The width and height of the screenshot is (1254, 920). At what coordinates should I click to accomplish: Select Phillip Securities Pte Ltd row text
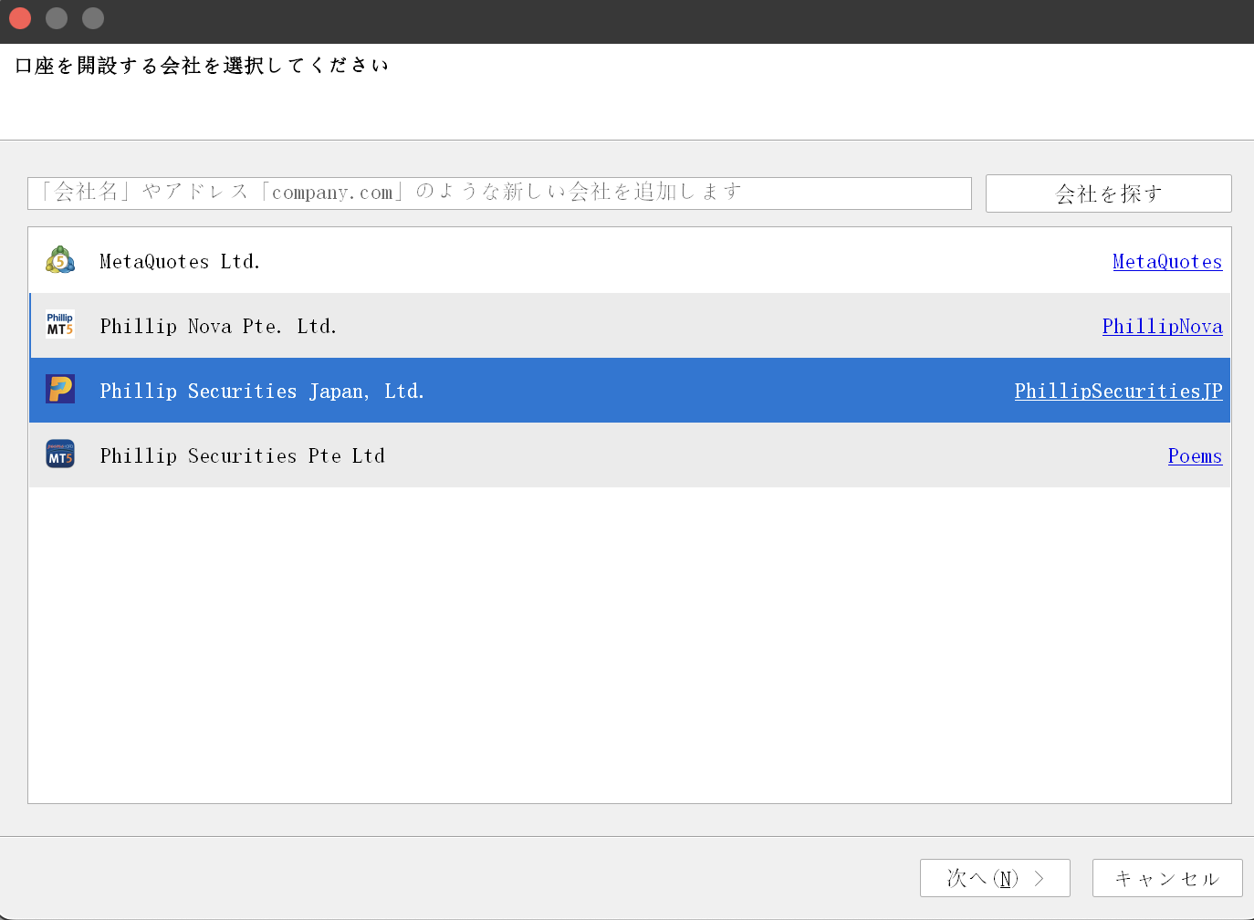click(x=242, y=456)
